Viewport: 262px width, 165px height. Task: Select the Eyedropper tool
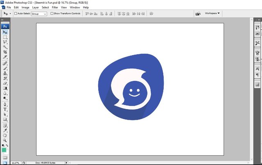pos(5,131)
